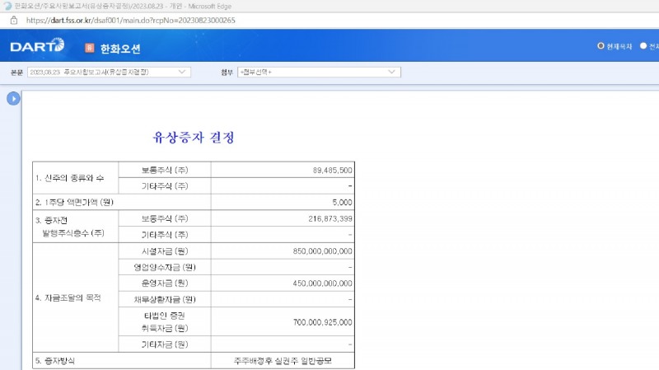
Task: Click the value 89,485,500
Action: pyautogui.click(x=332, y=171)
